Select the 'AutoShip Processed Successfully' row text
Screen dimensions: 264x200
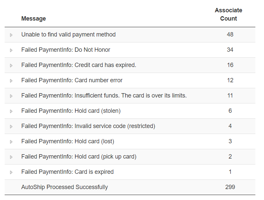(x=64, y=187)
